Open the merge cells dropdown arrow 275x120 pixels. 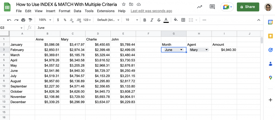(196, 20)
